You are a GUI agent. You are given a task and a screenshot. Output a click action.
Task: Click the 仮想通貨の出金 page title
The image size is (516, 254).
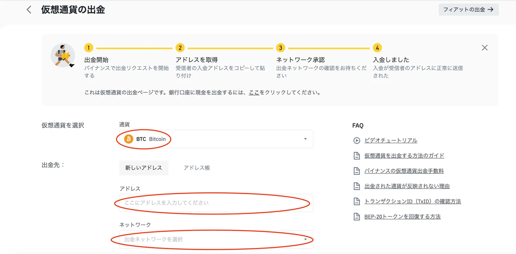(x=73, y=10)
